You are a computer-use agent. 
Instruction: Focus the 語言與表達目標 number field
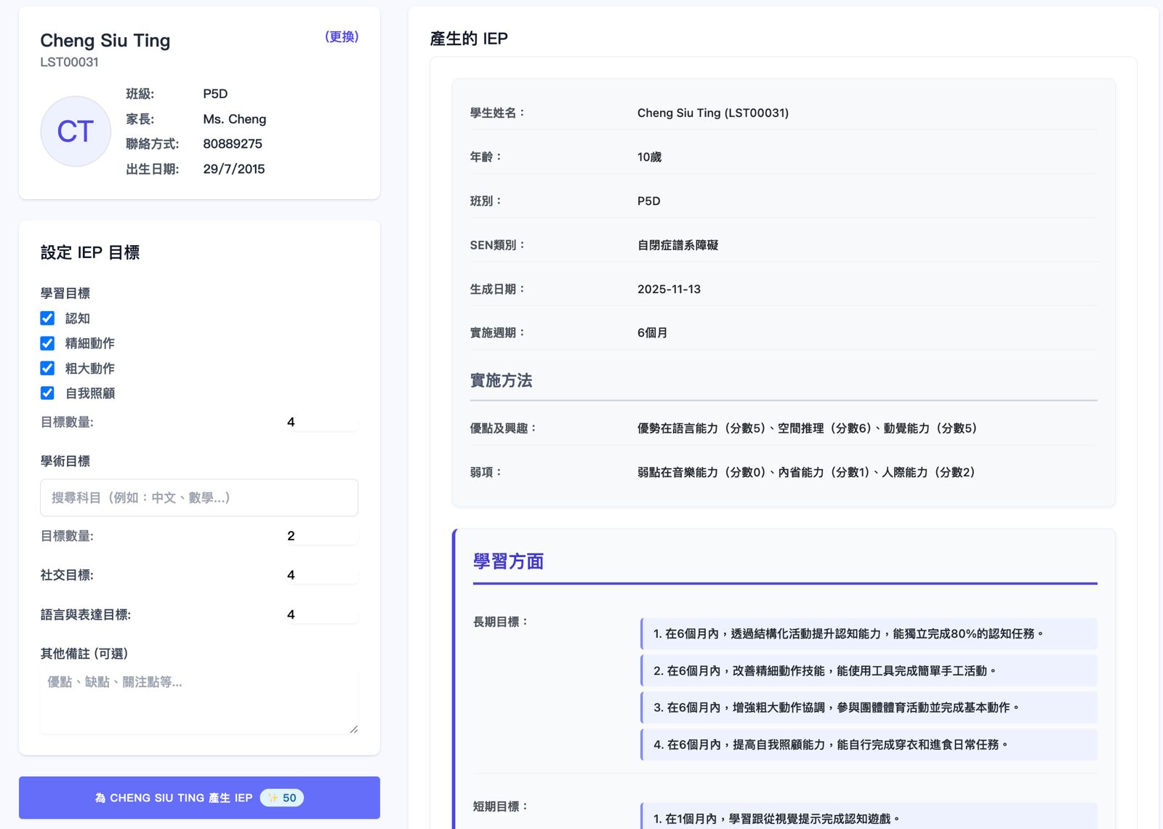321,615
